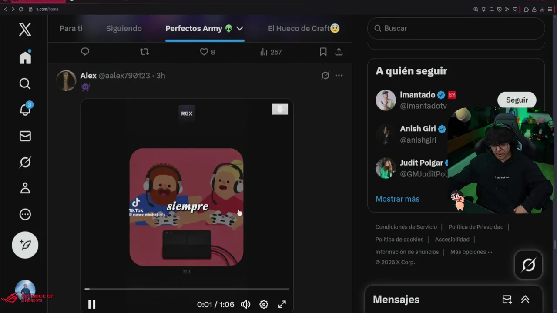Open Messages envelope in left sidebar
This screenshot has height=313, width=557.
[25, 136]
